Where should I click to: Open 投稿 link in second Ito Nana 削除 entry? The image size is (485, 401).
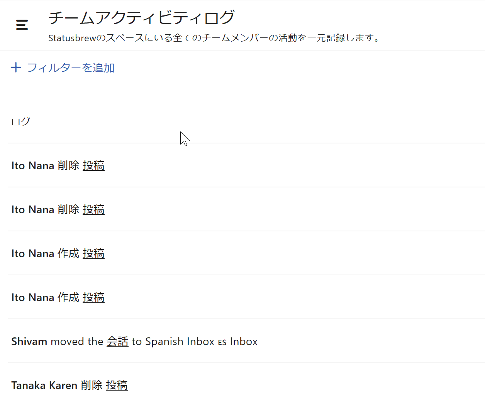coord(93,209)
